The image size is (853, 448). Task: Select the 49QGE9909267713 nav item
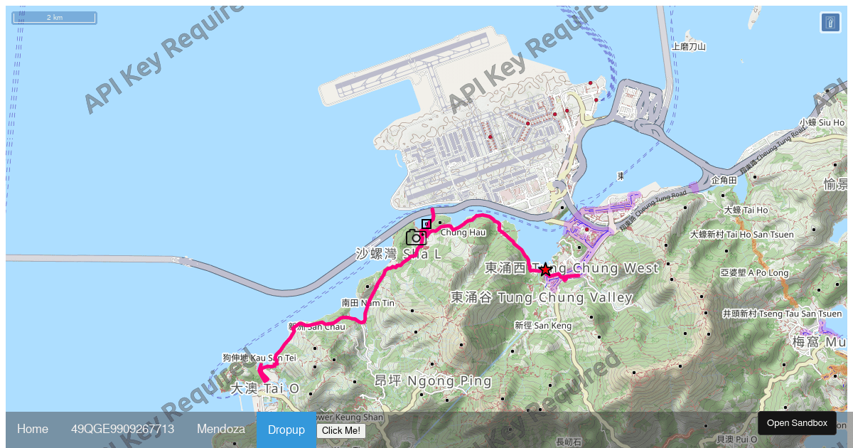tap(122, 430)
